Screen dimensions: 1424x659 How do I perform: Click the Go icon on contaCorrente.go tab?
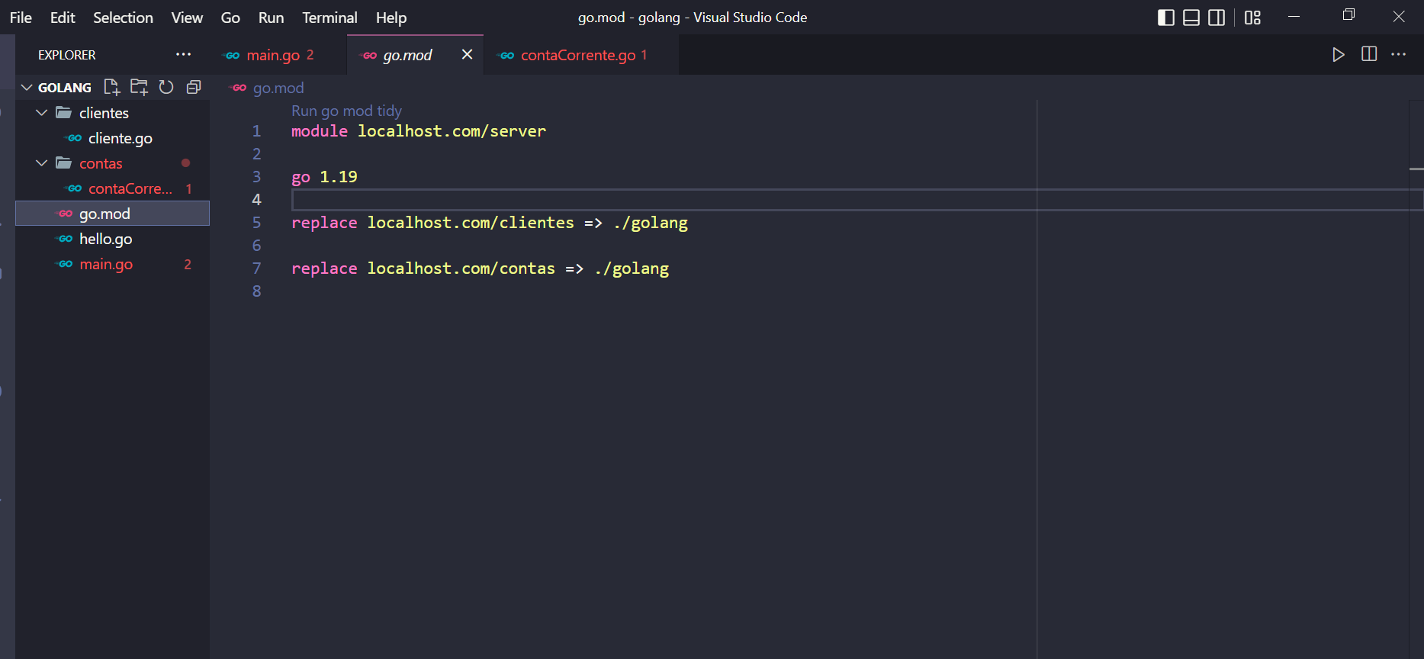[x=506, y=55]
